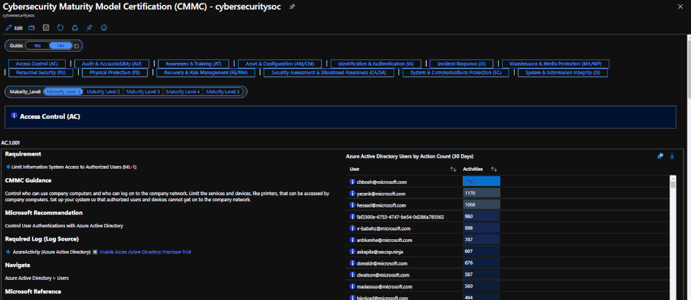Open the Audit & Accountability (AU) tab
This screenshot has height=300, width=691.
112,64
